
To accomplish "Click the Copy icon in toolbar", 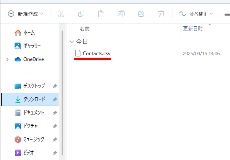I will click(x=81, y=14).
